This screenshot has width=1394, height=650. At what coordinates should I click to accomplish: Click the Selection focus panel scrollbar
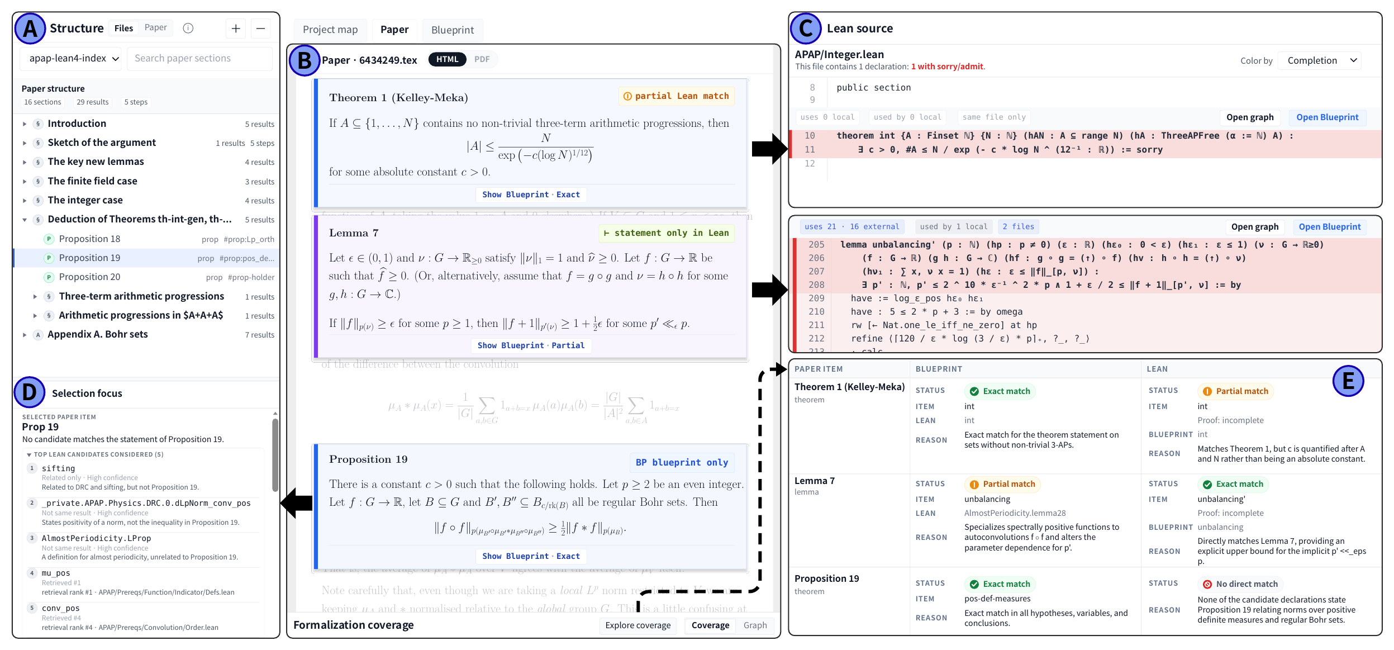click(275, 456)
